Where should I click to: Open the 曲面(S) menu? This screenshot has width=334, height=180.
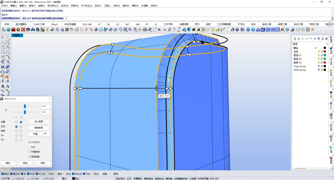41,6
